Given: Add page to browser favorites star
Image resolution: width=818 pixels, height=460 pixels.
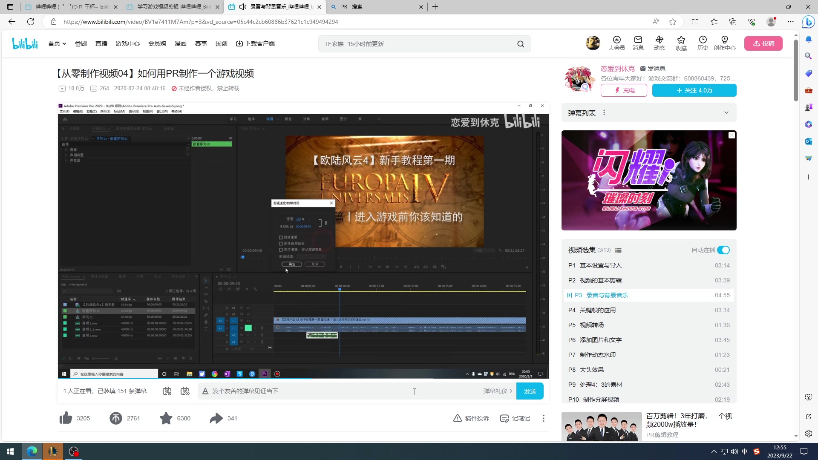Looking at the screenshot, I should 673,22.
